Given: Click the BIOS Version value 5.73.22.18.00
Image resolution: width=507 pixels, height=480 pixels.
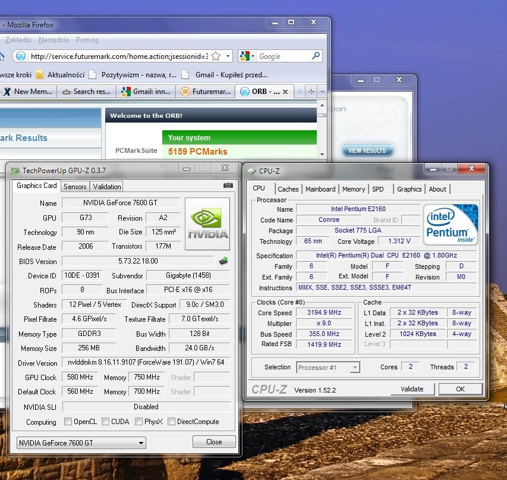Looking at the screenshot, I should pyautogui.click(x=138, y=261).
